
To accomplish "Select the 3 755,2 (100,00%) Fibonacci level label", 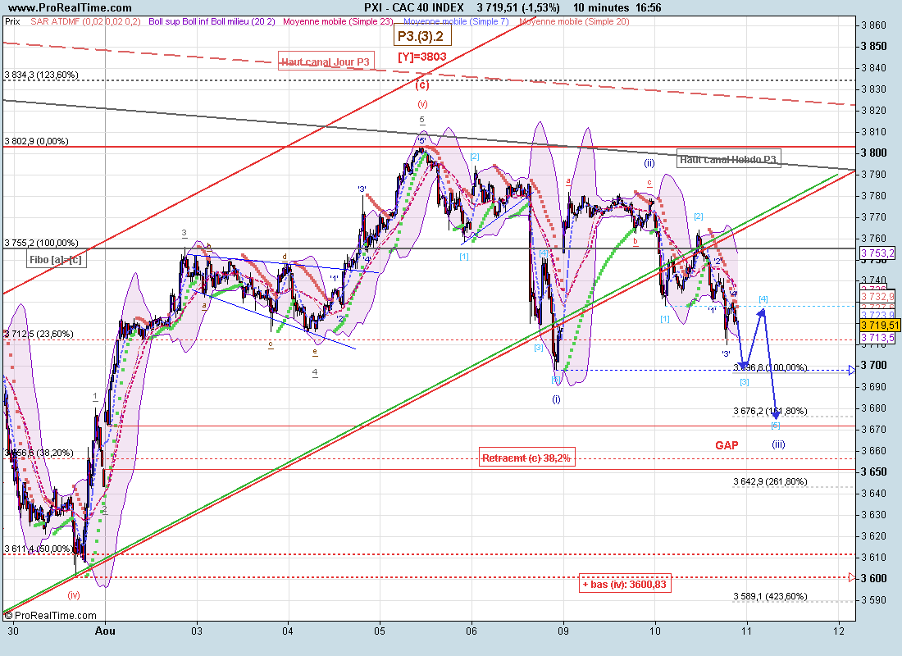I will click(41, 243).
